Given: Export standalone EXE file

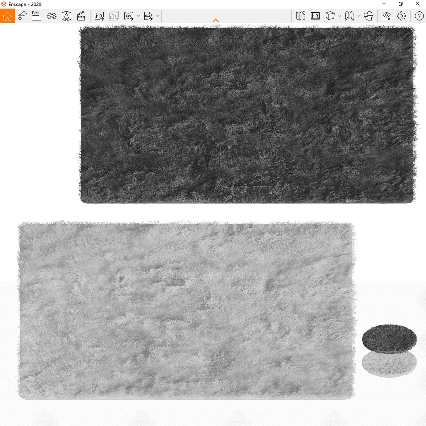Looking at the screenshot, I should pos(148,16).
